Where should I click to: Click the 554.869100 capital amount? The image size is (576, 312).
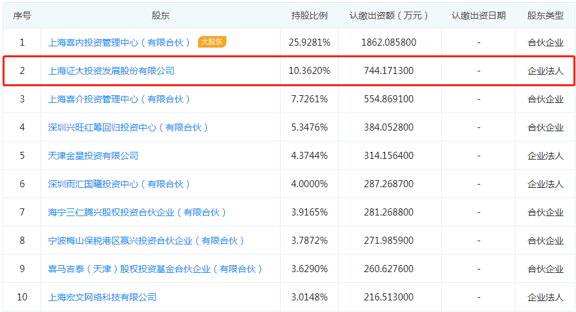389,99
